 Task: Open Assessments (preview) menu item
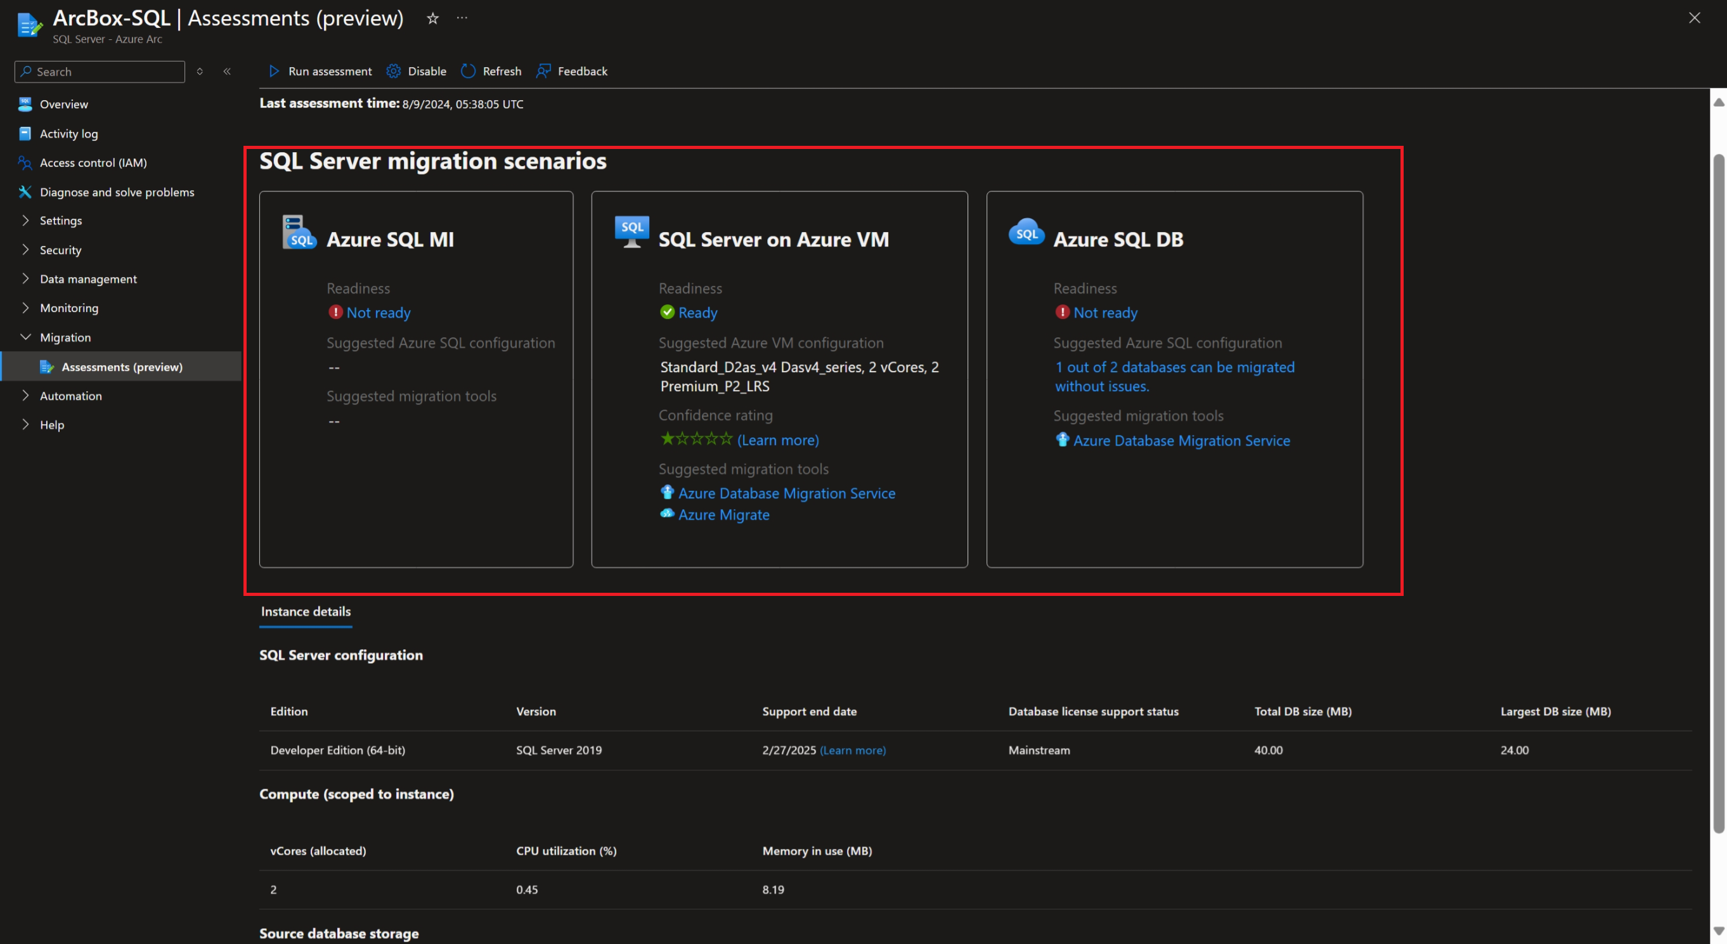tap(121, 366)
